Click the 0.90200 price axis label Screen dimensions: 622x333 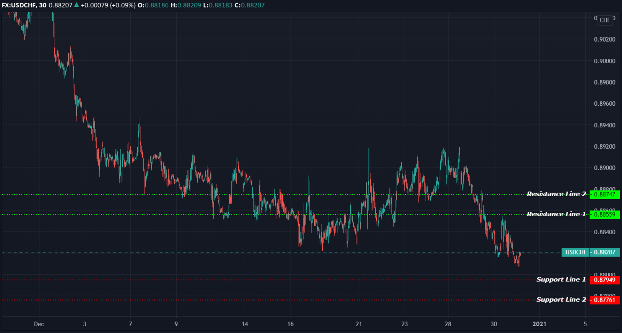(605, 39)
